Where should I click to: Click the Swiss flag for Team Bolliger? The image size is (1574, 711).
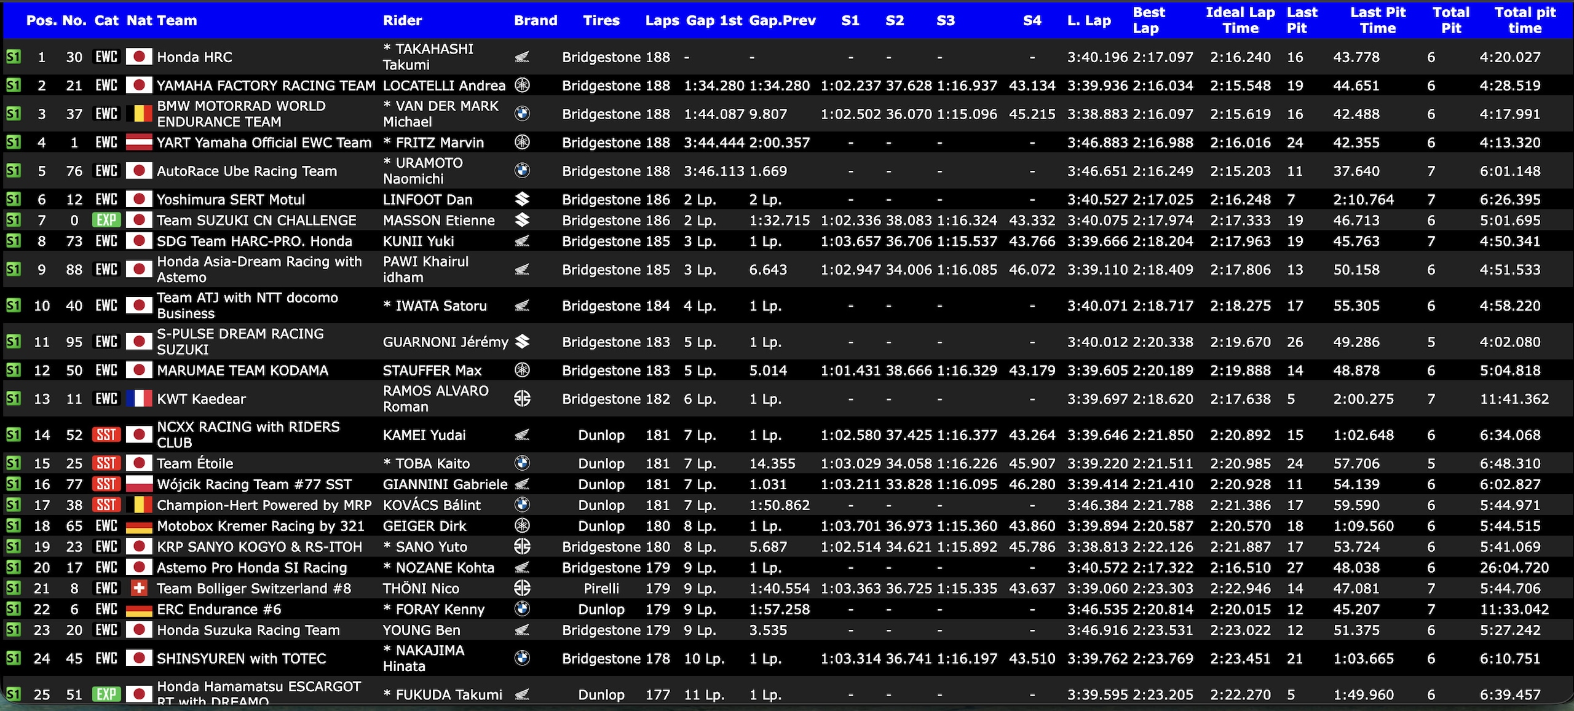(x=139, y=588)
